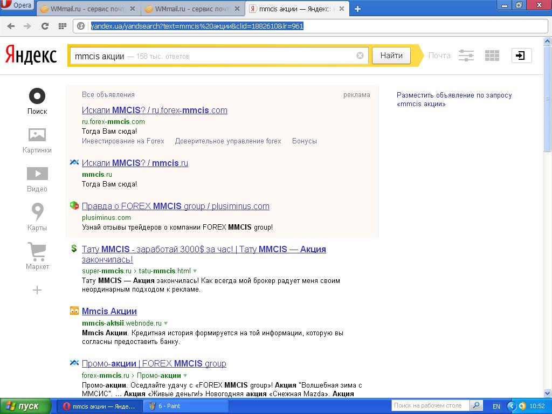This screenshot has height=414, width=552.
Task: Click webnode favicon beside Mmcis Акции
Action: click(74, 310)
